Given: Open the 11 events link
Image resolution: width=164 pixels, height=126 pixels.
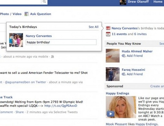Looking at the screenshot, I should click(119, 34).
